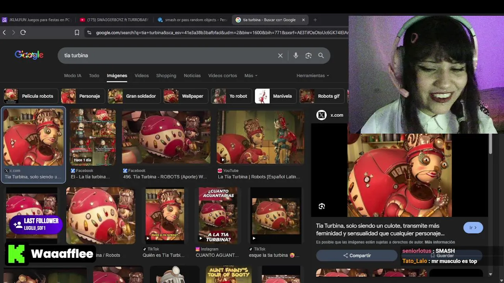Switch to Vídeos results
Viewport: 504px width, 283px height.
click(x=142, y=75)
